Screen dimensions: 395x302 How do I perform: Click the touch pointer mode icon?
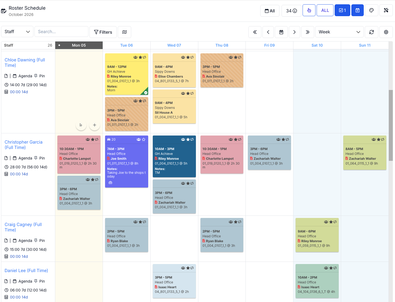pos(309,11)
